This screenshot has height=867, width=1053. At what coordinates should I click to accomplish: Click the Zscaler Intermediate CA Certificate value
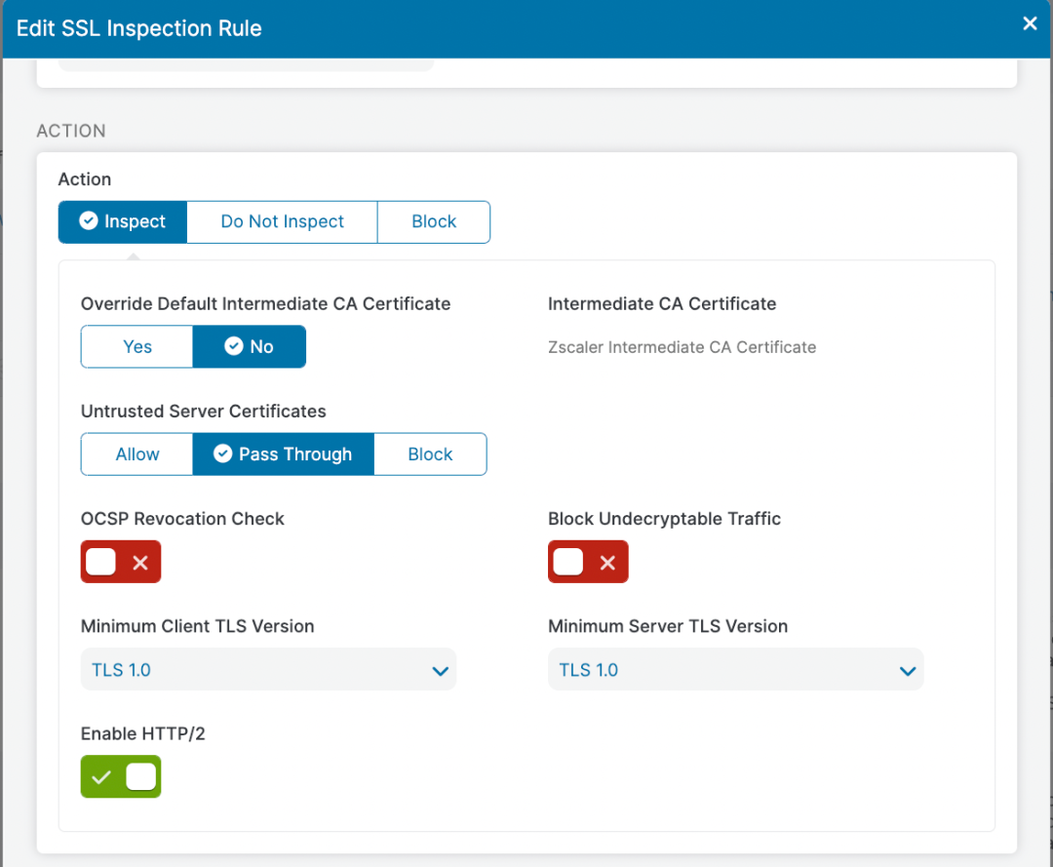coord(682,347)
